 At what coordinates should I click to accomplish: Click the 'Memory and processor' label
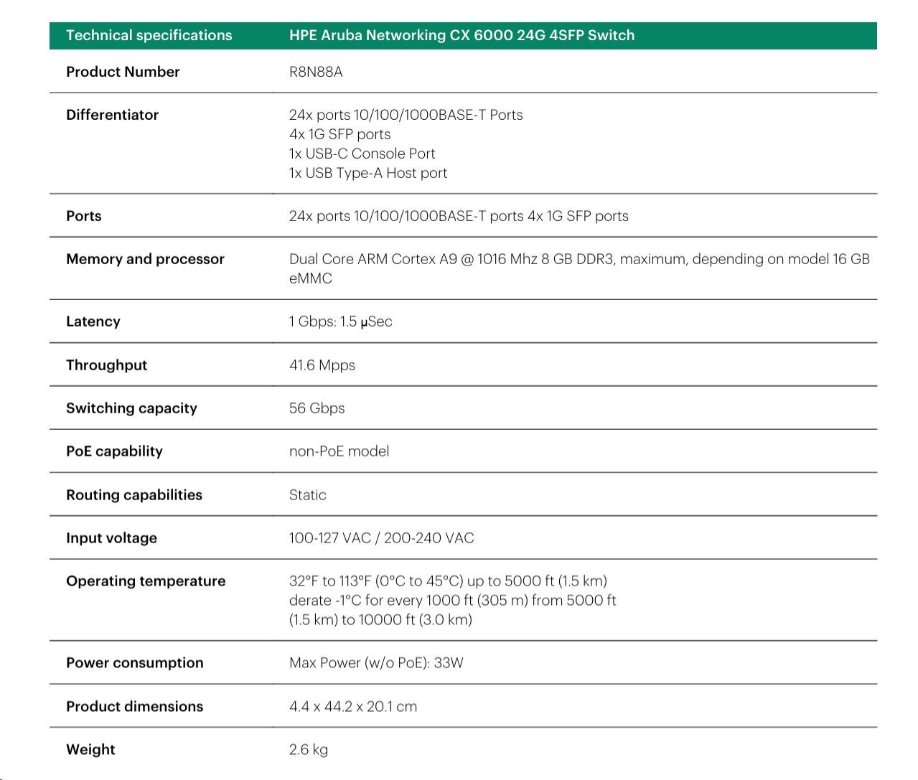pyautogui.click(x=145, y=259)
